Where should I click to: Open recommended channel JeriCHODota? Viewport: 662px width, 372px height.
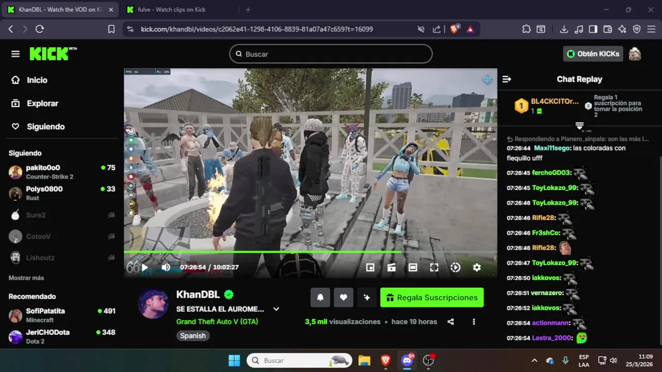[x=62, y=336]
